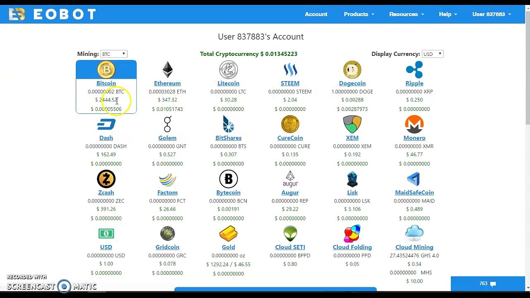Click the XEM logo icon

click(352, 124)
